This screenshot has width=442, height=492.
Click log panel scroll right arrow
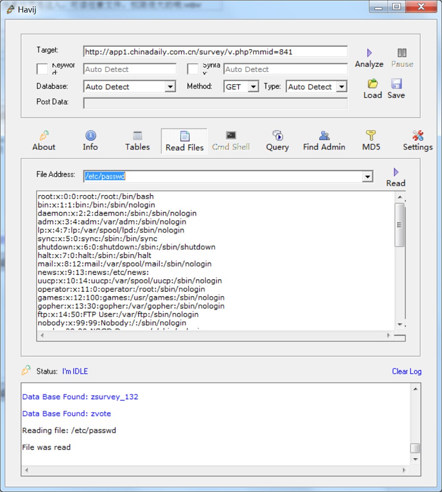click(404, 470)
